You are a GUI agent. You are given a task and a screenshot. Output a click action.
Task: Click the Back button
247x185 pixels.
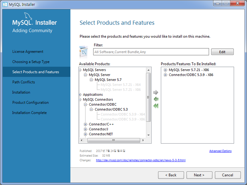point(171,175)
